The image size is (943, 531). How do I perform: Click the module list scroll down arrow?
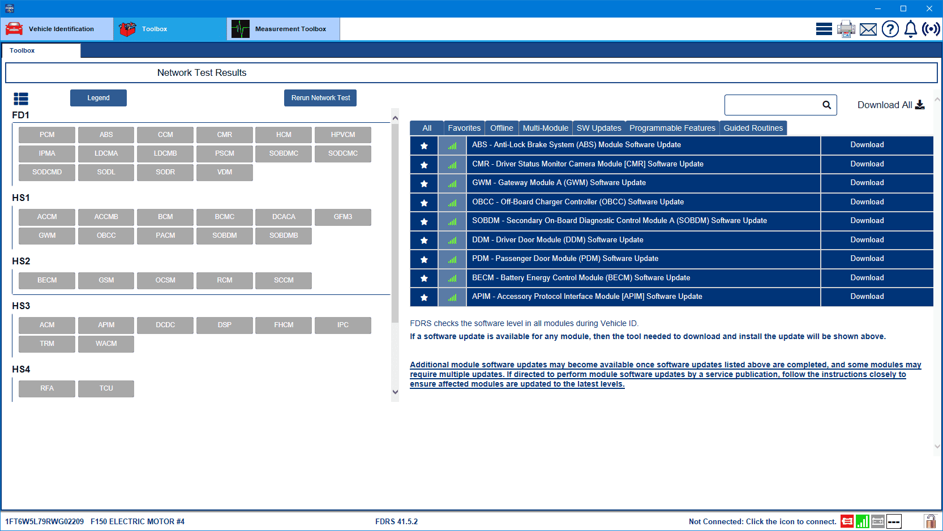pyautogui.click(x=395, y=392)
